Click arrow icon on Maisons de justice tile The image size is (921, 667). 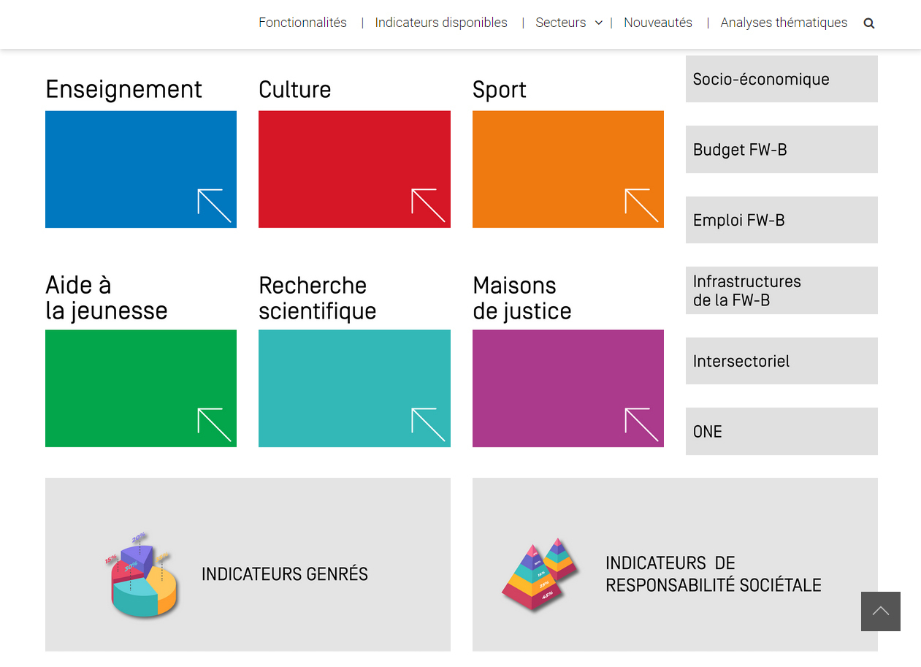tap(642, 425)
